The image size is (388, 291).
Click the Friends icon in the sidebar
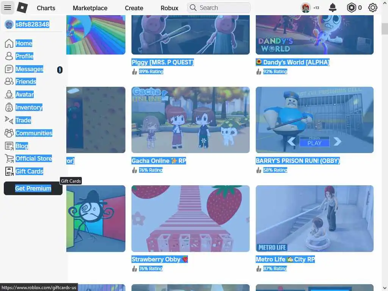point(9,81)
